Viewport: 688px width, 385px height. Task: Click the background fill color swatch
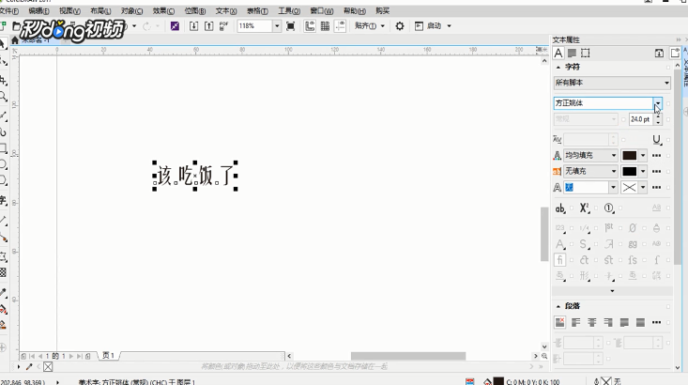pyautogui.click(x=629, y=171)
